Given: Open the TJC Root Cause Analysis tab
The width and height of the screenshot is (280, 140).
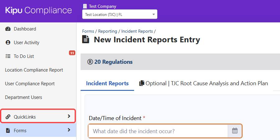Looking at the screenshot, I should (207, 83).
